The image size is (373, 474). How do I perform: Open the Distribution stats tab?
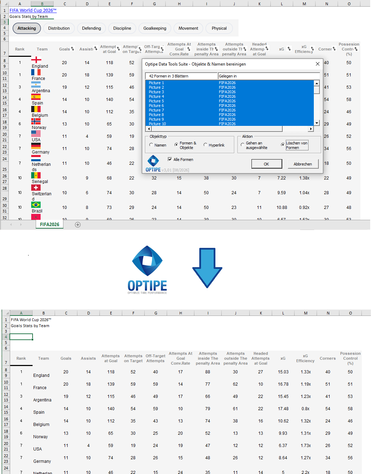click(59, 28)
